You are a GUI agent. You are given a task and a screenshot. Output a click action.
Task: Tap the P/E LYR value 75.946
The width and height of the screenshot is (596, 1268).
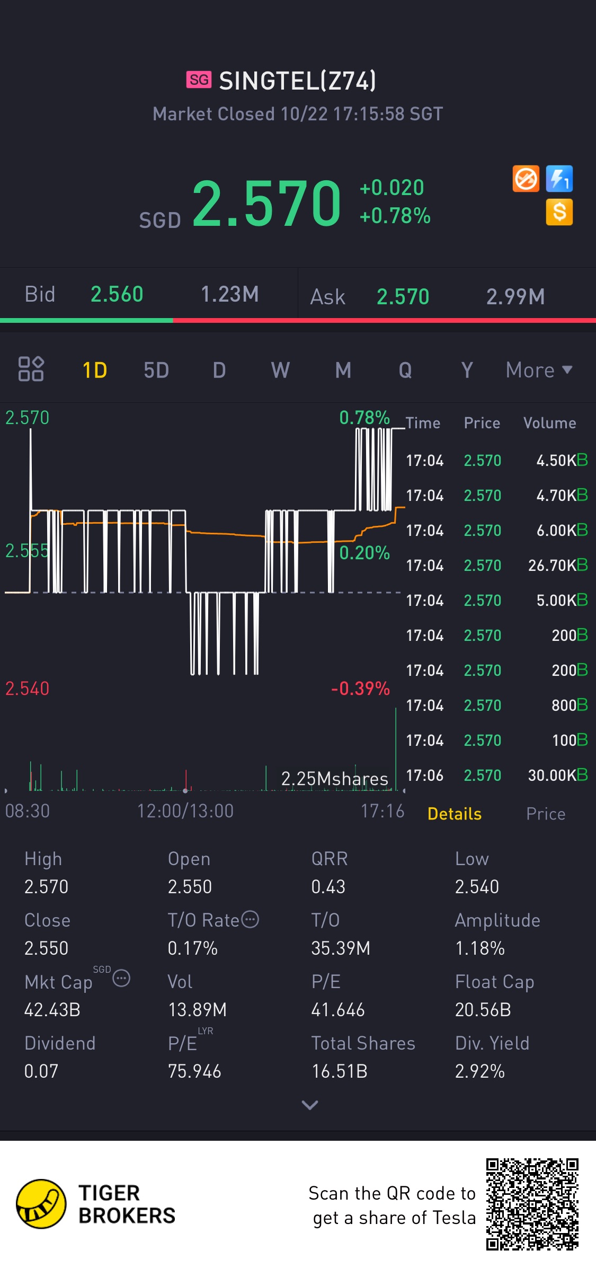194,1071
